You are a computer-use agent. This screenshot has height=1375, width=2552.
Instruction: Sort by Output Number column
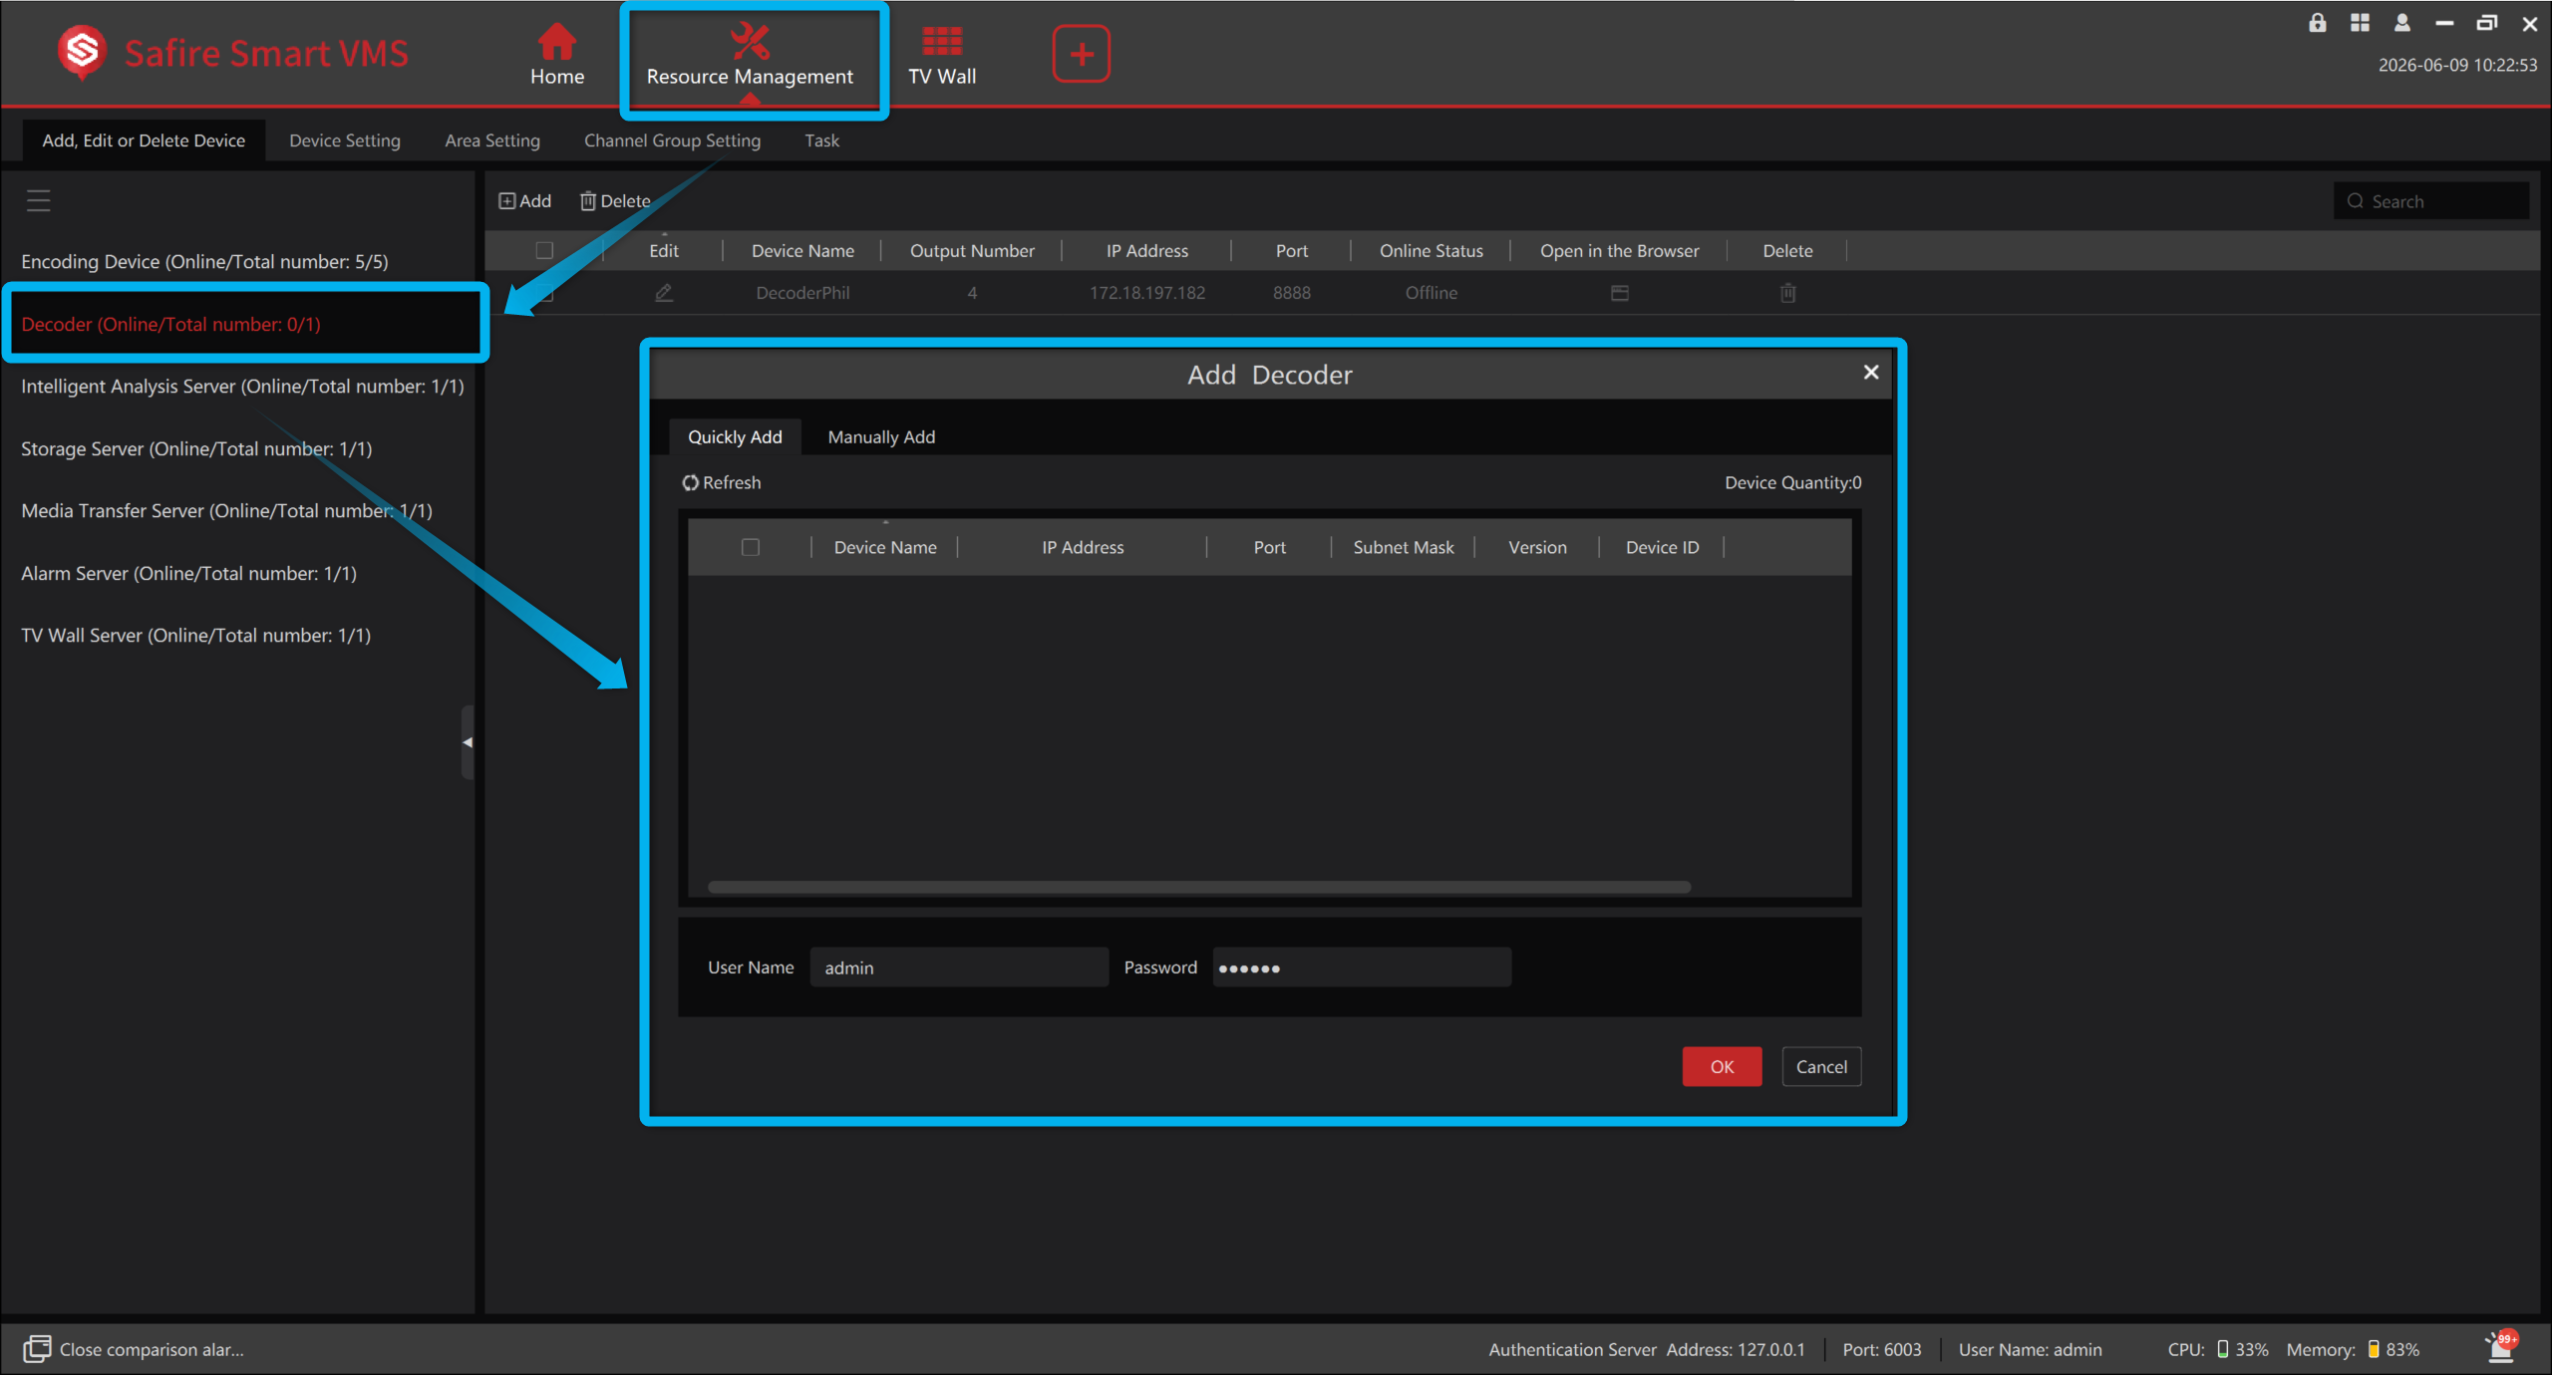[x=972, y=251]
